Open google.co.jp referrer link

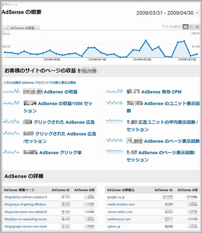point(116,197)
